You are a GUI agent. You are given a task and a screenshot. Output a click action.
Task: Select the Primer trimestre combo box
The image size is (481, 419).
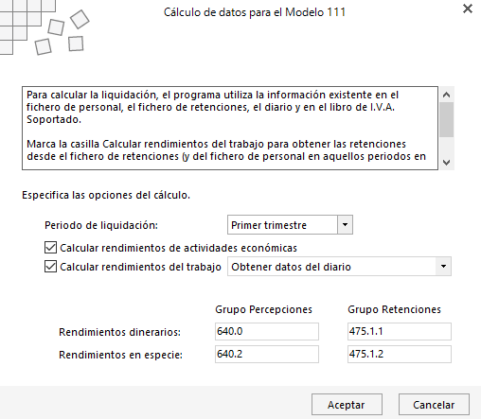290,225
